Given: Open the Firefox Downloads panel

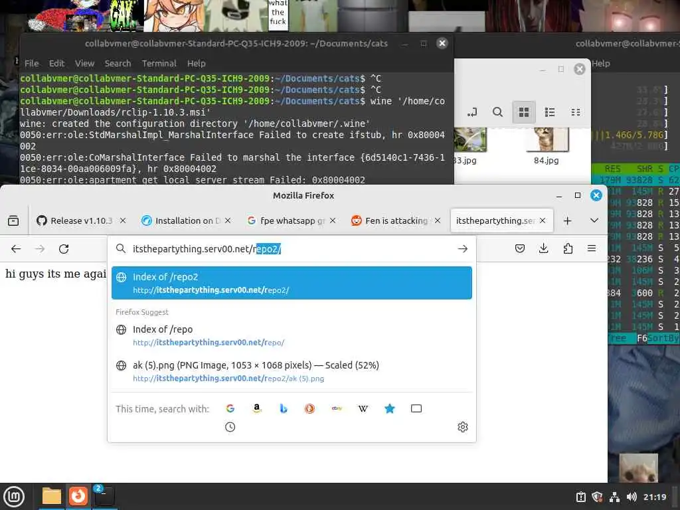Looking at the screenshot, I should [x=543, y=248].
